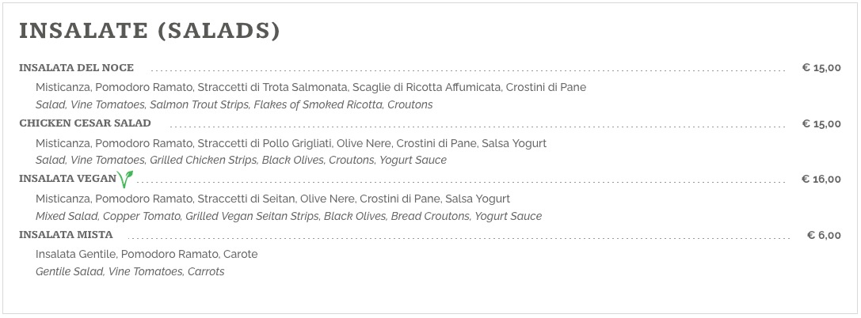Select the Chicken Cesar Salad title
The width and height of the screenshot is (861, 318).
tap(85, 123)
